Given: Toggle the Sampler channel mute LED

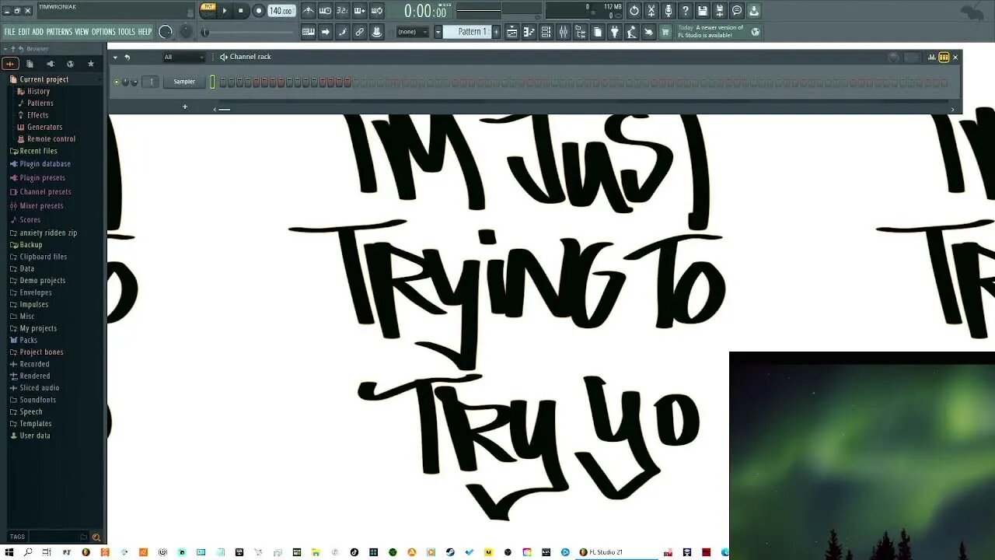Looking at the screenshot, I should coord(117,82).
